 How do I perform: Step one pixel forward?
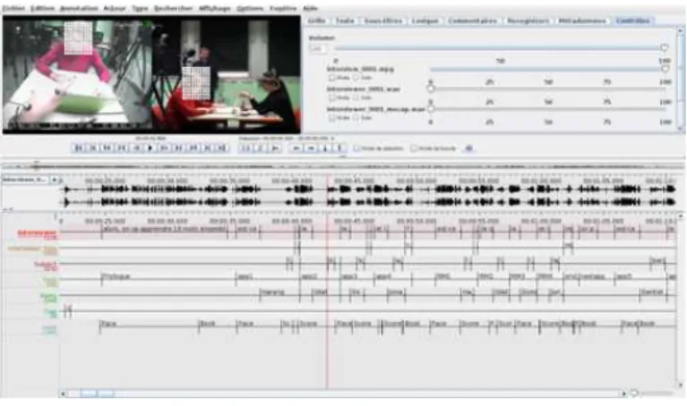coord(165,148)
